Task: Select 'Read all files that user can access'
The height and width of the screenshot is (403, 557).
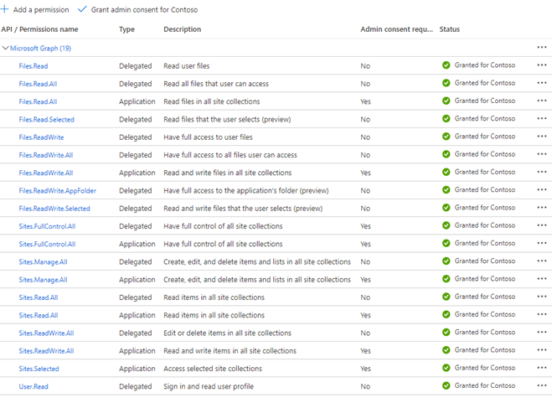Action: coord(216,84)
